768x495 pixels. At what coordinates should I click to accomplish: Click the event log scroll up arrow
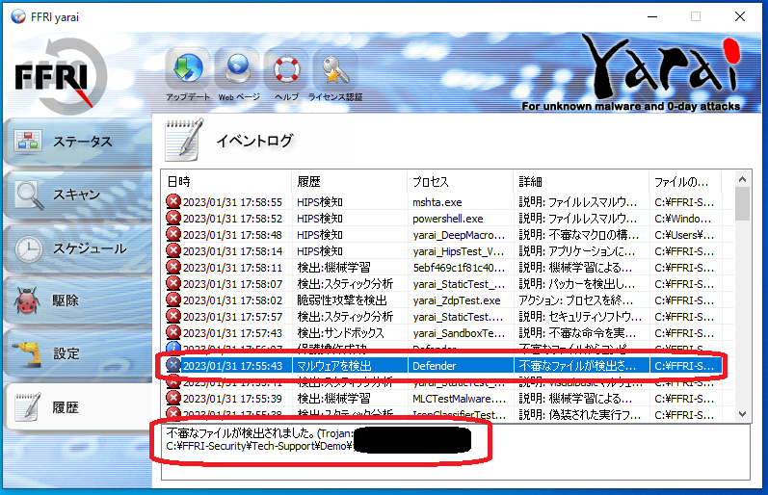click(743, 180)
